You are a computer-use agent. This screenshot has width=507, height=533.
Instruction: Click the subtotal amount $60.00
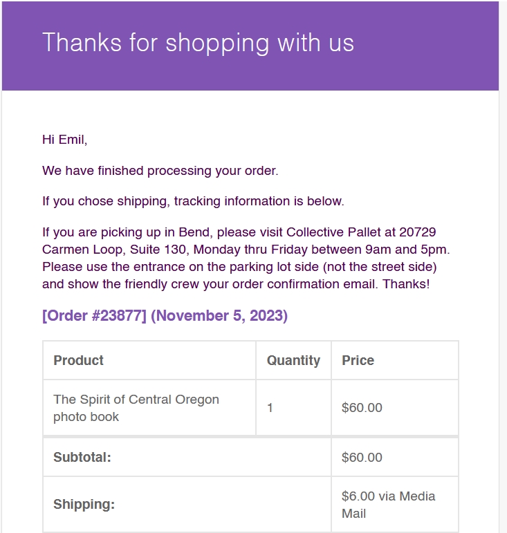pos(362,458)
